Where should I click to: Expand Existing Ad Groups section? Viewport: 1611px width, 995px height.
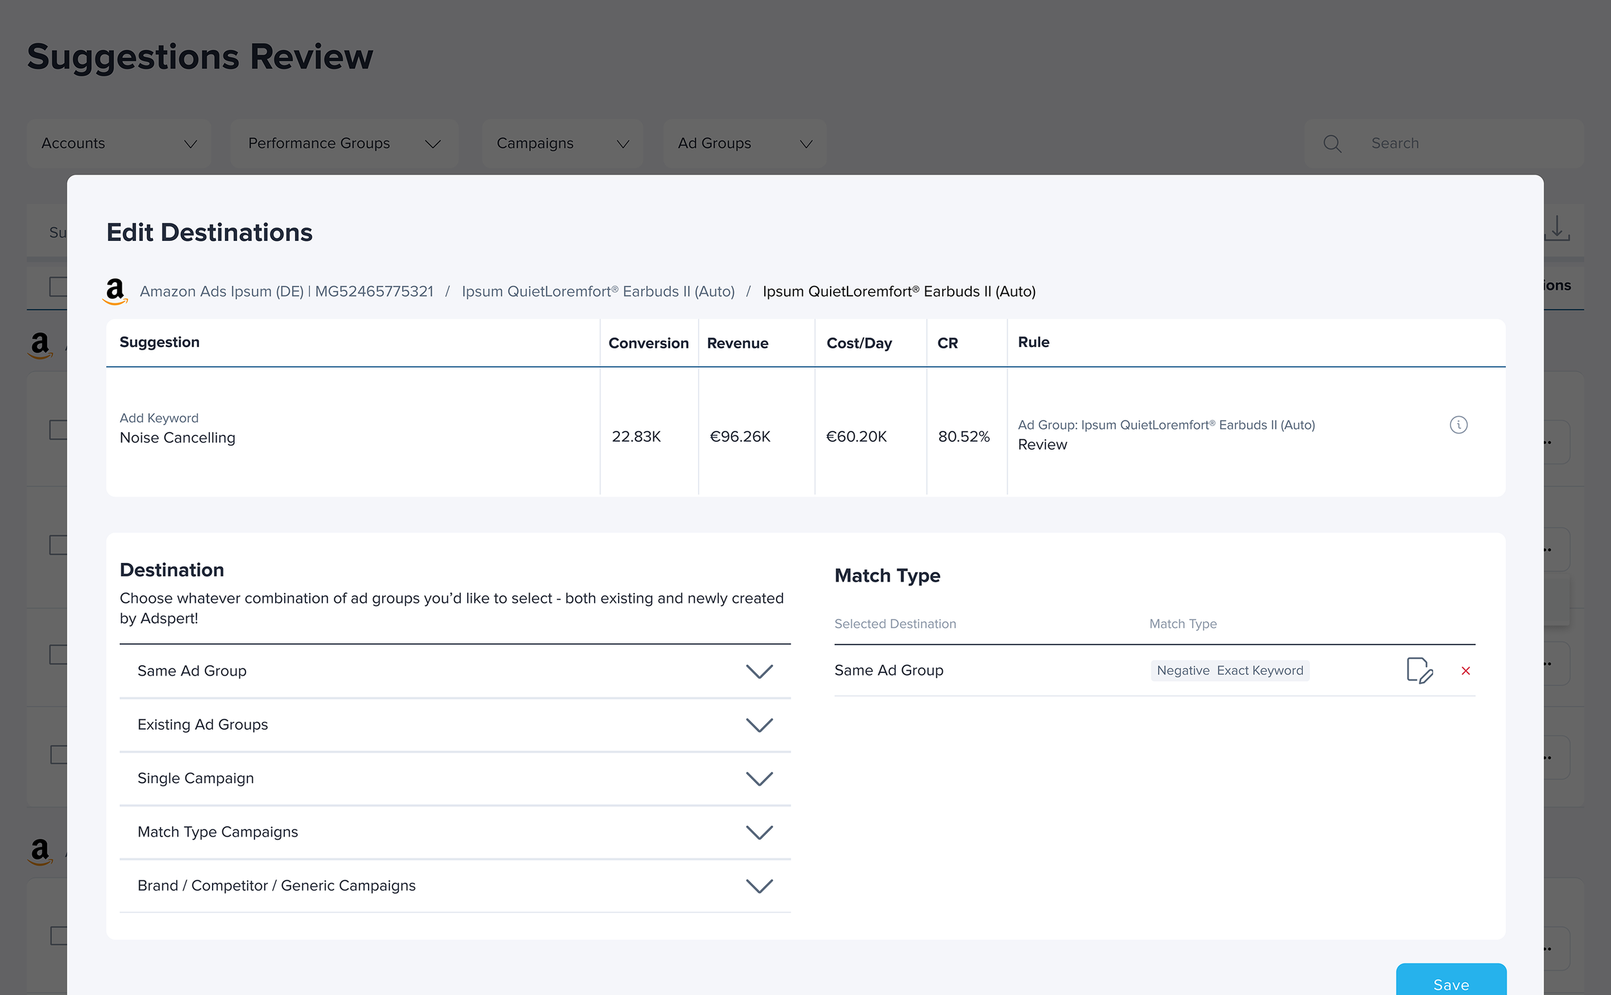click(758, 725)
